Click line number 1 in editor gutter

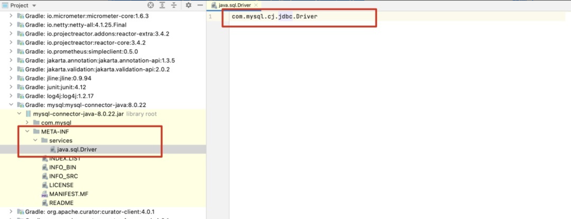[210, 17]
